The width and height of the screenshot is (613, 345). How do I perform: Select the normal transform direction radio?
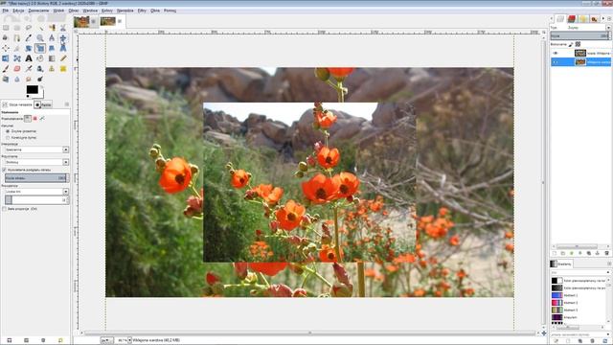[8, 131]
